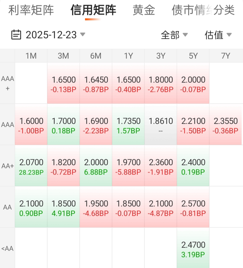The height and width of the screenshot is (268, 243).
Task: Open the 估值 selector dropdown
Action: 218,35
